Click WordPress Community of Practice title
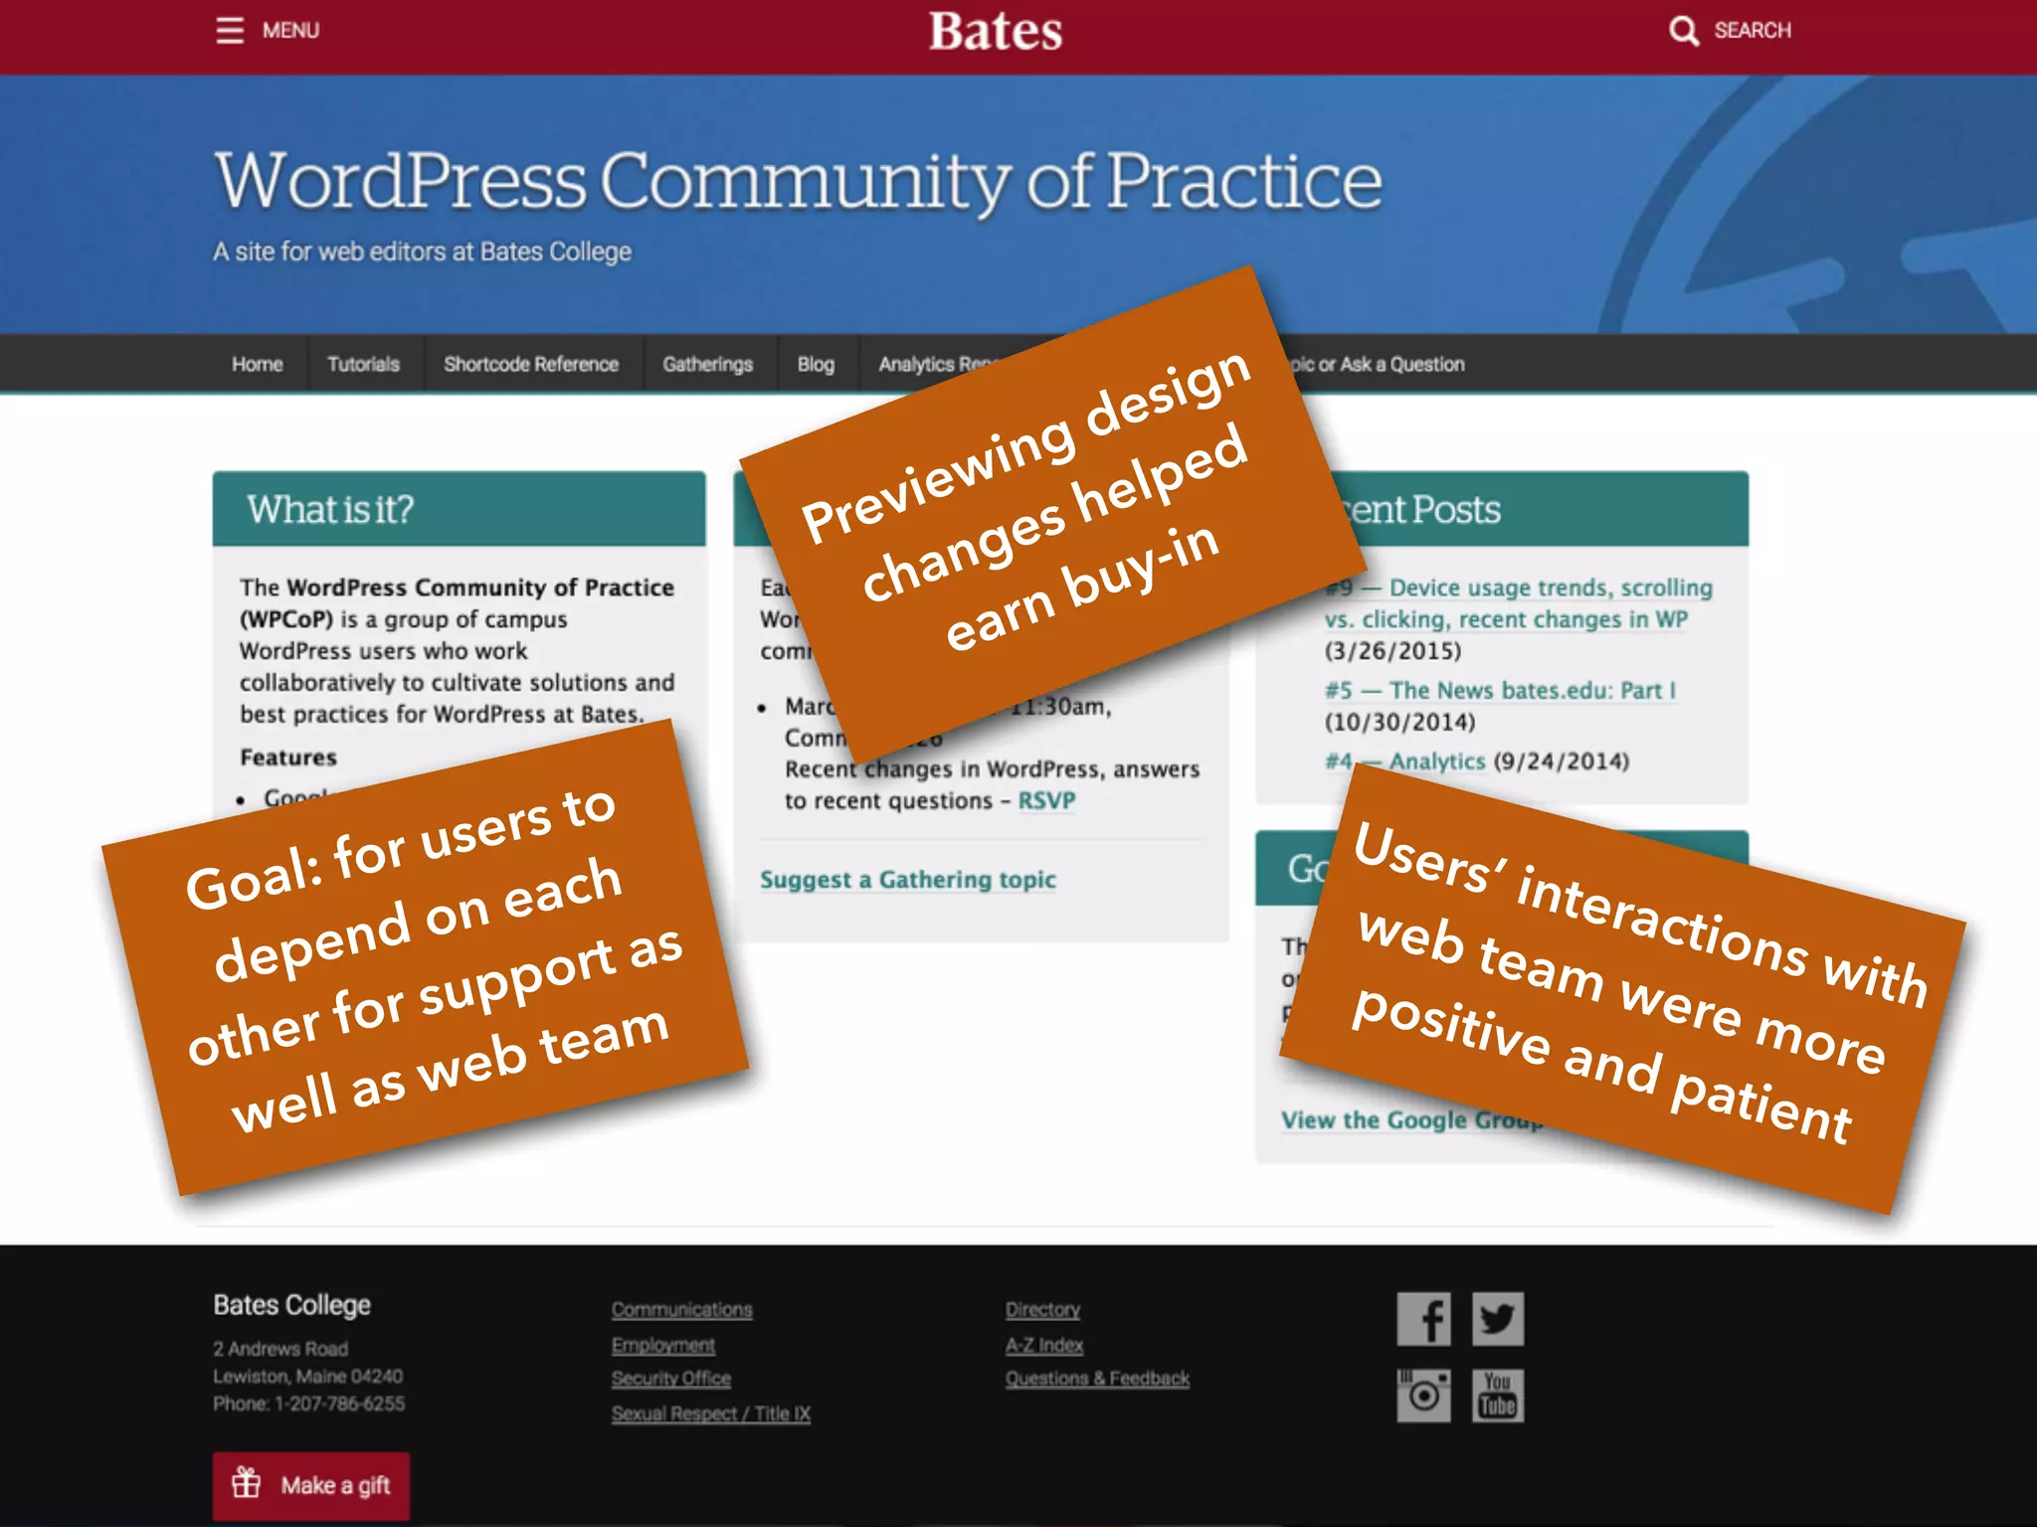Image resolution: width=2037 pixels, height=1527 pixels. pos(799,181)
